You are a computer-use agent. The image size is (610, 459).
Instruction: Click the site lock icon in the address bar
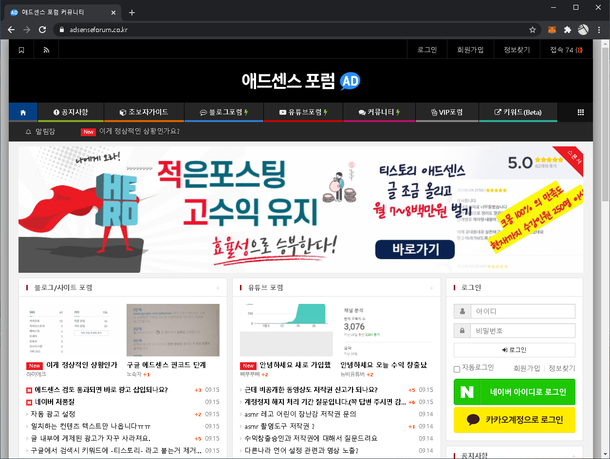(61, 30)
